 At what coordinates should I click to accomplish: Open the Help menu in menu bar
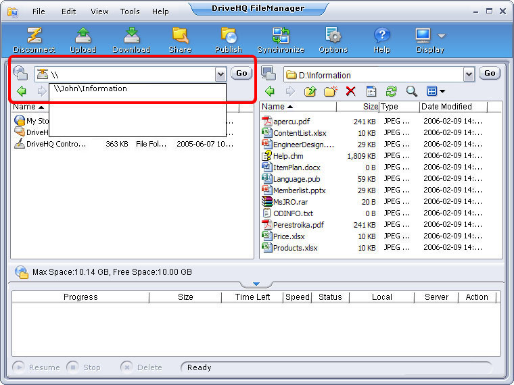[x=160, y=11]
